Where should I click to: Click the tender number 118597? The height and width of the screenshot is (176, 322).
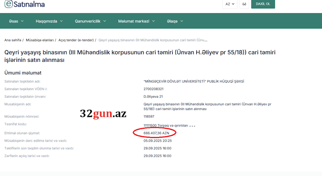[149, 116]
